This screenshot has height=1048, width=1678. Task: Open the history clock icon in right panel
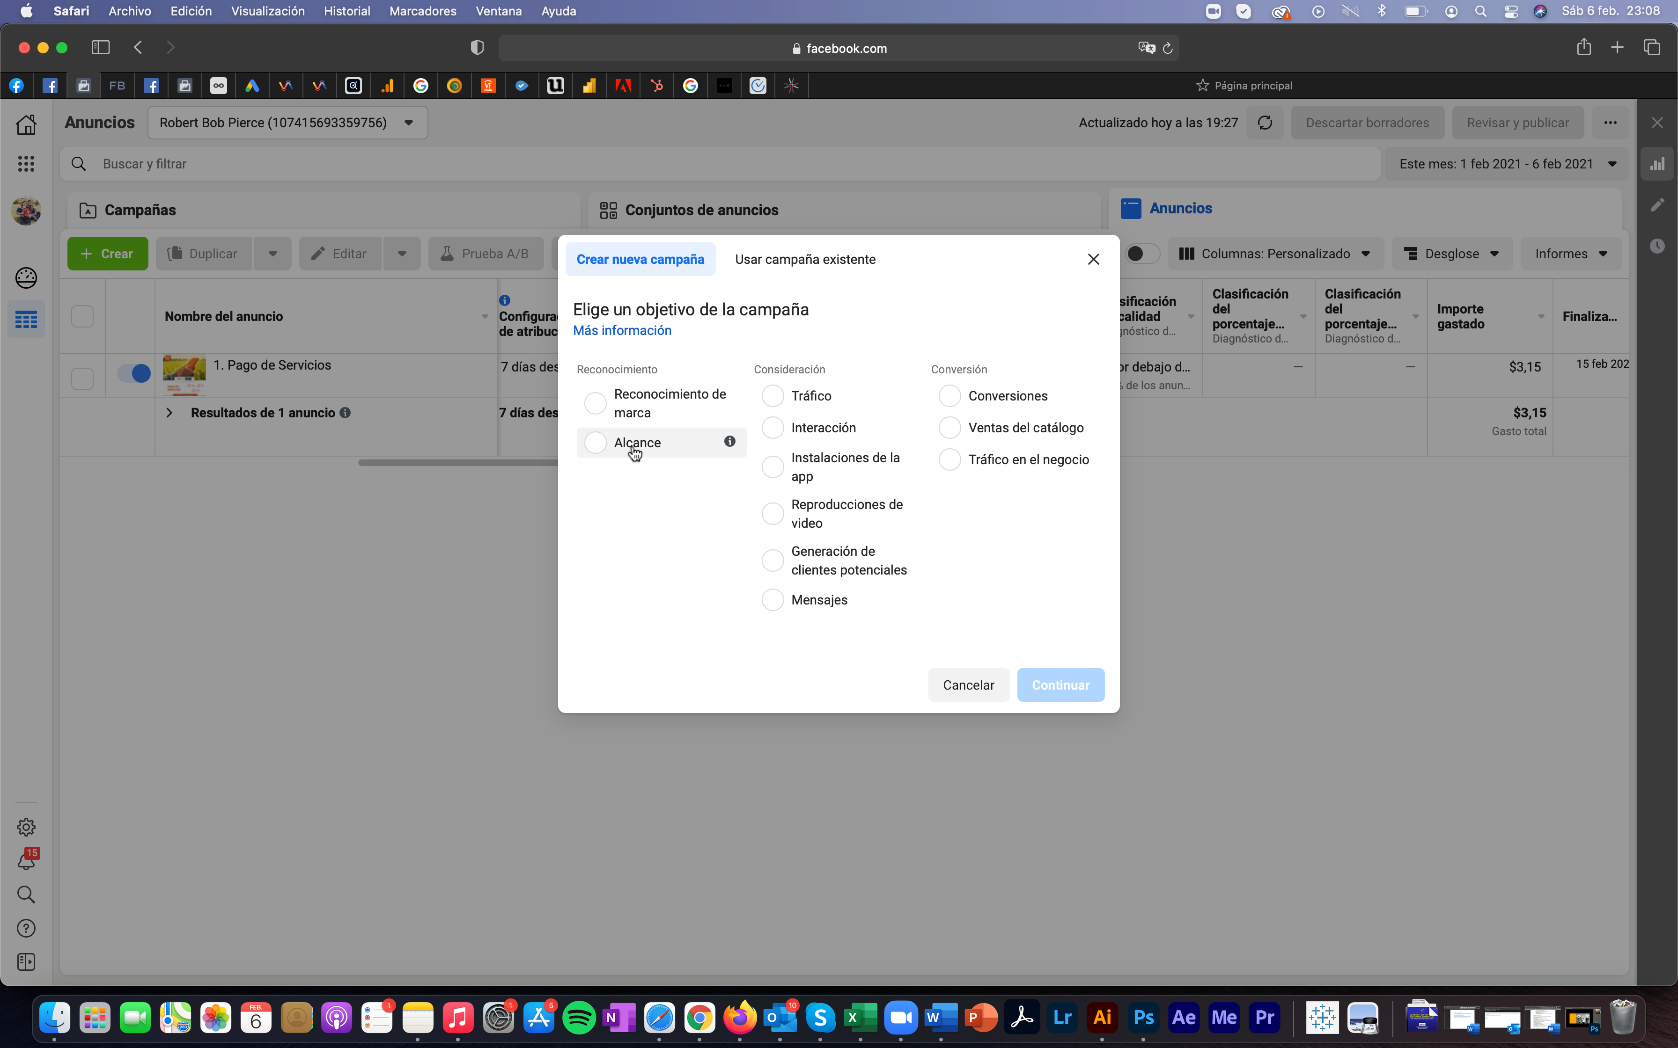point(1657,246)
